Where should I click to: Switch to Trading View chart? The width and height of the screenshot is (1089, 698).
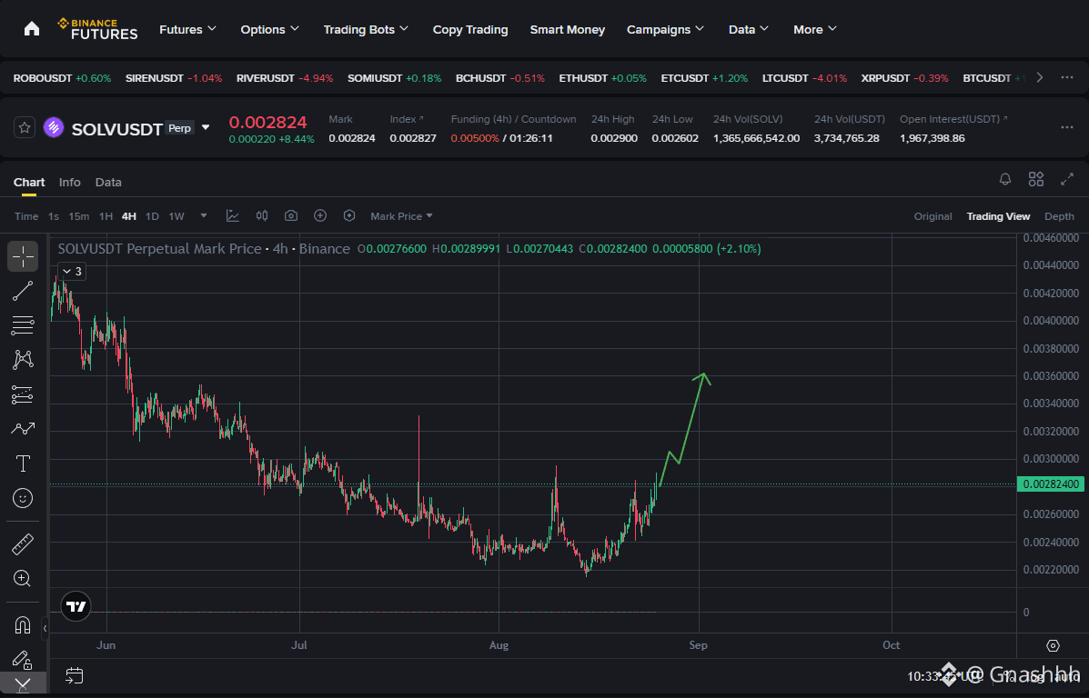[x=998, y=216]
